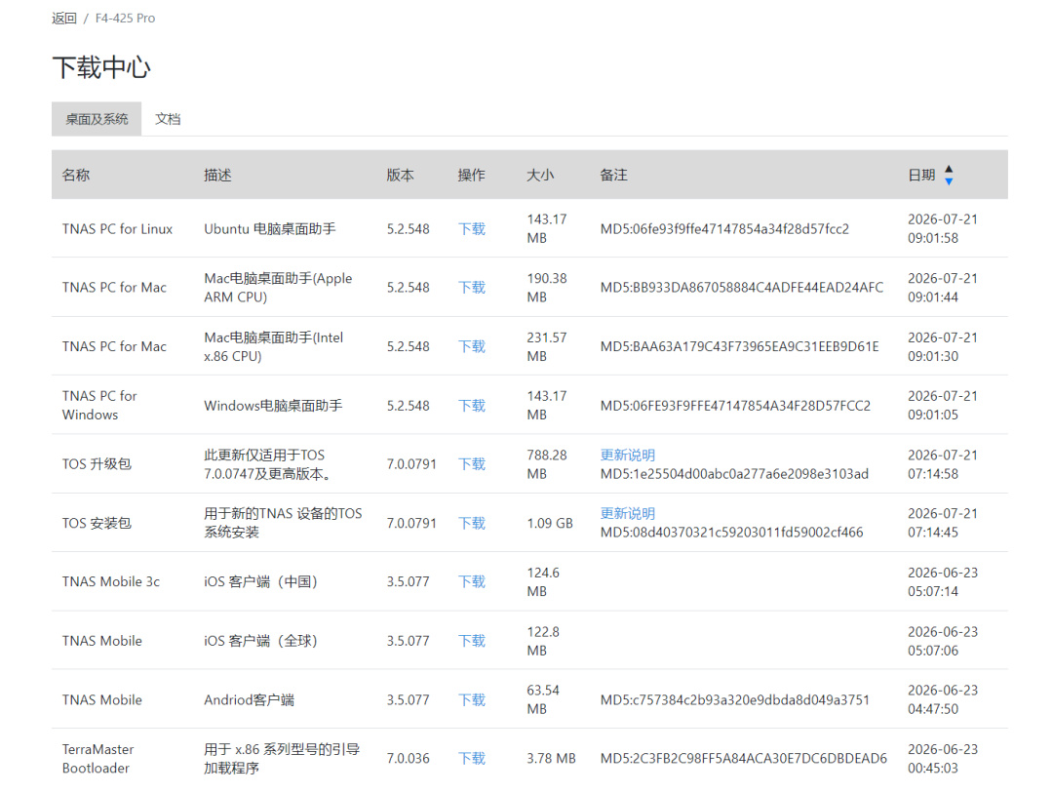Click the 日期 column header
This screenshot has height=793, width=1053.
pos(921,176)
